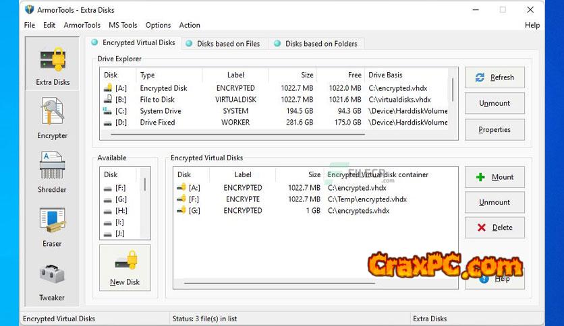Pick available disk F: icon

pyautogui.click(x=107, y=189)
